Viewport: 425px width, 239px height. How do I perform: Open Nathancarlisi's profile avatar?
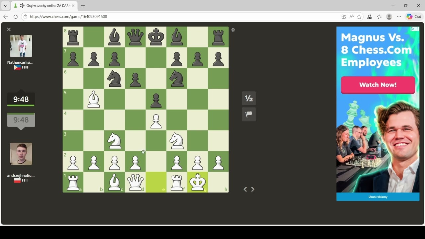[21, 46]
